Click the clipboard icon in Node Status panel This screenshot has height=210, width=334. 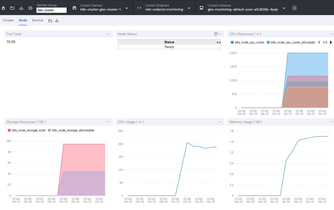tap(216, 34)
